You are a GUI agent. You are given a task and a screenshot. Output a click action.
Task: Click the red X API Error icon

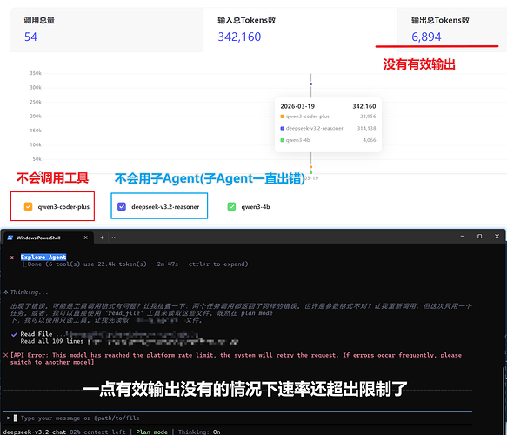coord(6,355)
